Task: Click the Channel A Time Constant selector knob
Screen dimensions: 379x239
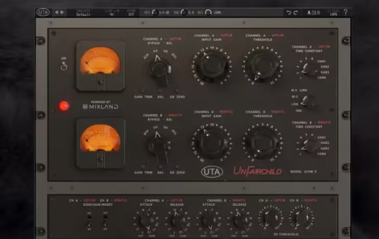Action: coord(310,70)
